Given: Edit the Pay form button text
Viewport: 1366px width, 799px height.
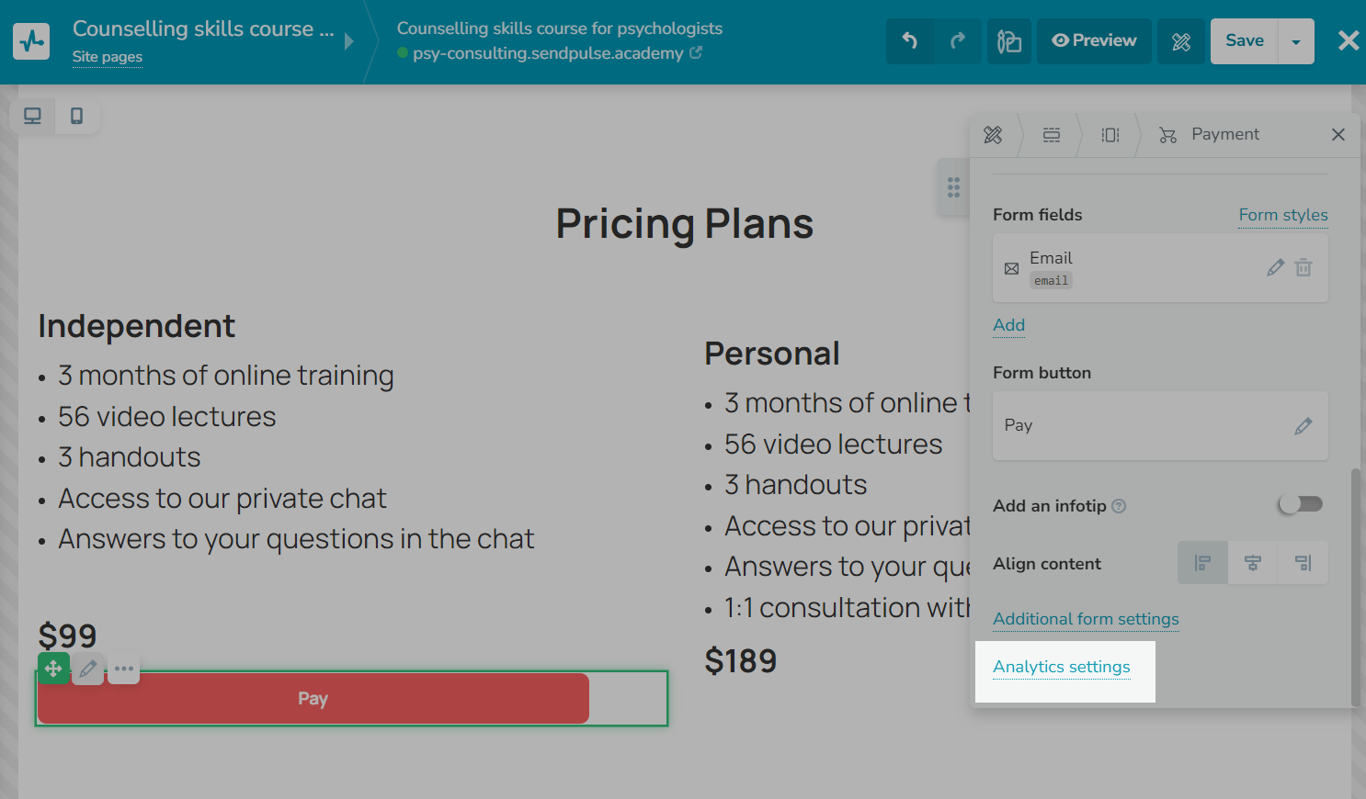Looking at the screenshot, I should point(1303,426).
